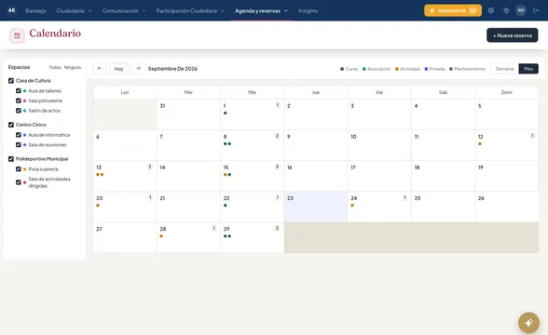Toggle the Casa de Cultura checkbox
Viewport: 548px width, 335px height.
pyautogui.click(x=11, y=81)
